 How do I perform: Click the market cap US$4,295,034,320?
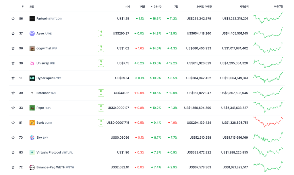pyautogui.click(x=234, y=63)
